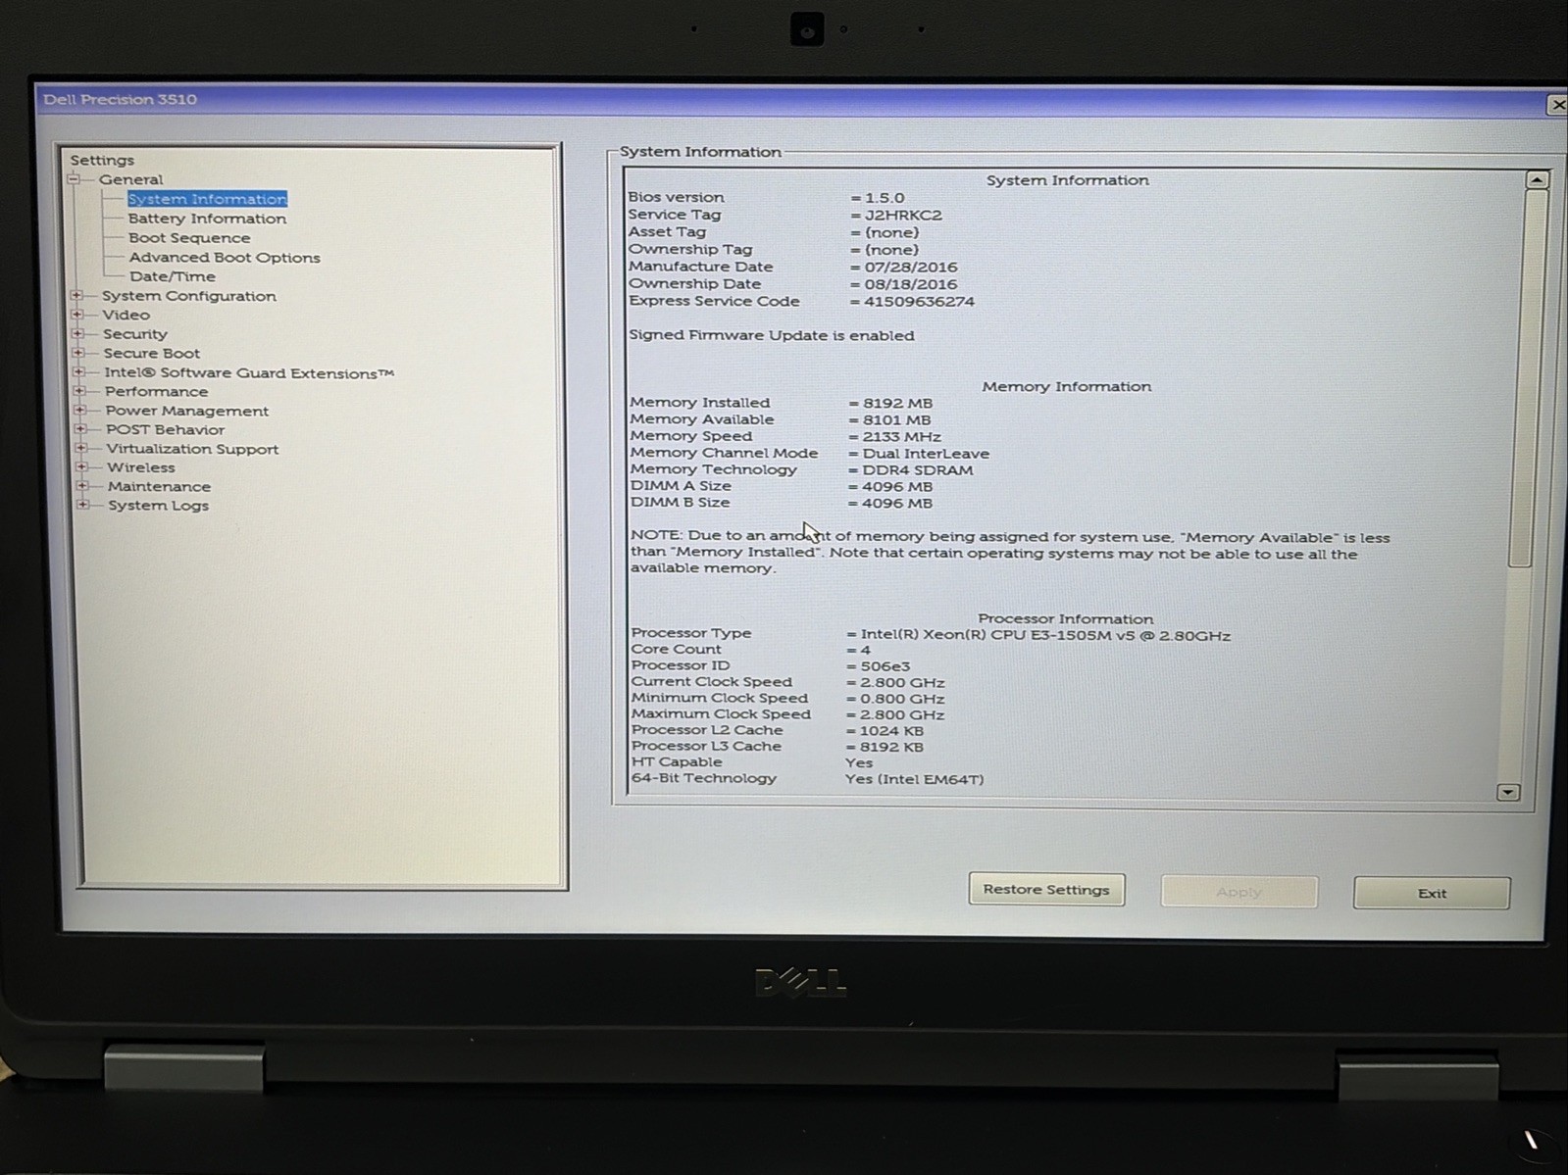Screen dimensions: 1568x1175
Task: Click the Bios version value 1.5.0
Action: 885,197
